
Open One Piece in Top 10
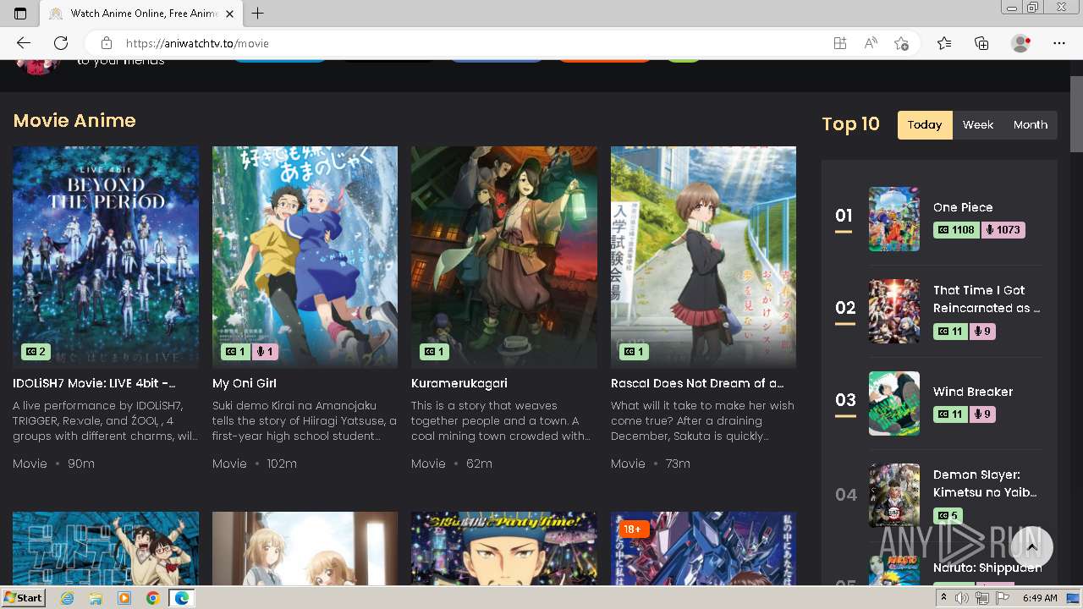963,207
